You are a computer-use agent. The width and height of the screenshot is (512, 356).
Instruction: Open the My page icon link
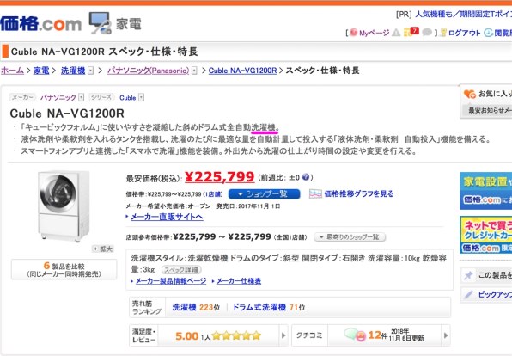tap(353, 33)
